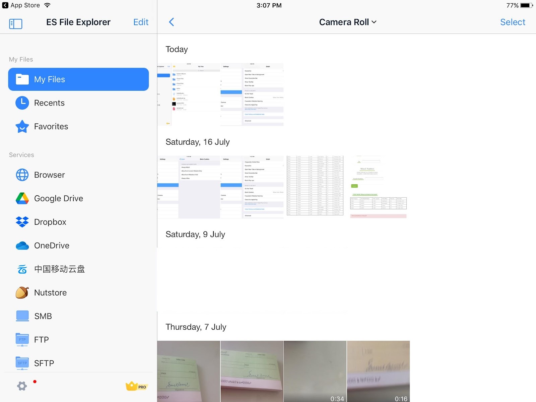Click the SFTP folder icon

point(22,363)
